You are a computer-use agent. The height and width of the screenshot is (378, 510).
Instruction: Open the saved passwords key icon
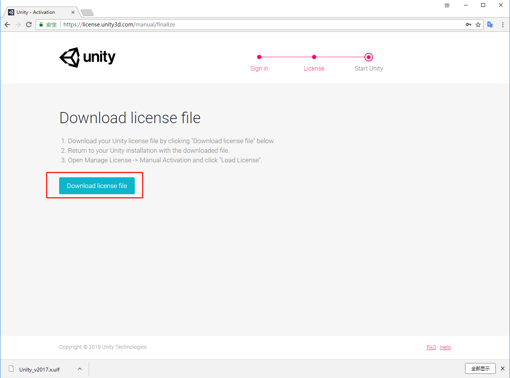[x=469, y=24]
